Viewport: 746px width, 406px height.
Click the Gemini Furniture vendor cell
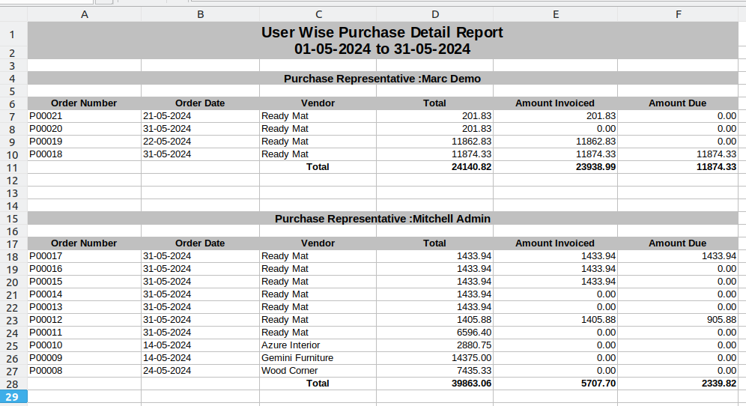[318, 358]
